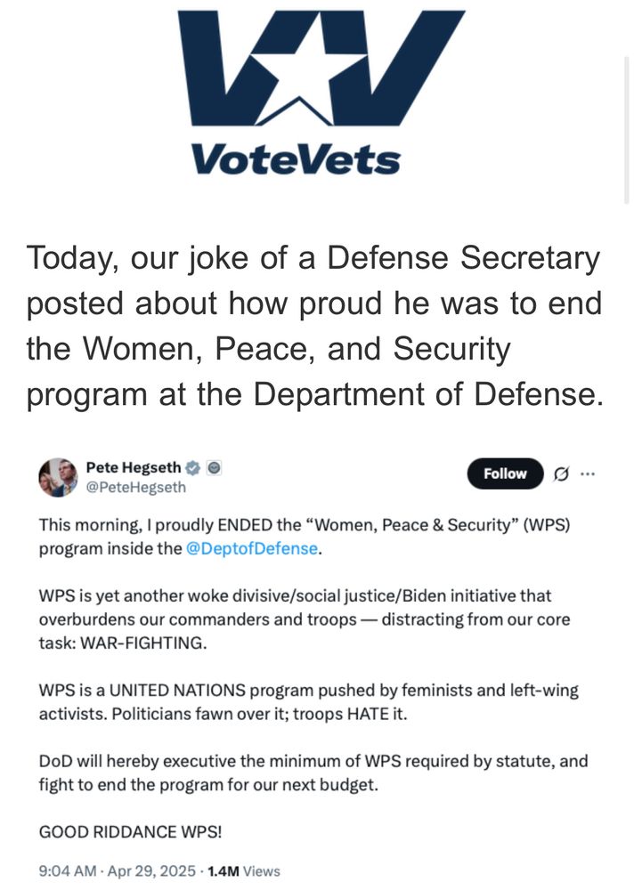Click the Grok slashed-circle icon
Image resolution: width=634 pixels, height=890 pixels.
[561, 473]
